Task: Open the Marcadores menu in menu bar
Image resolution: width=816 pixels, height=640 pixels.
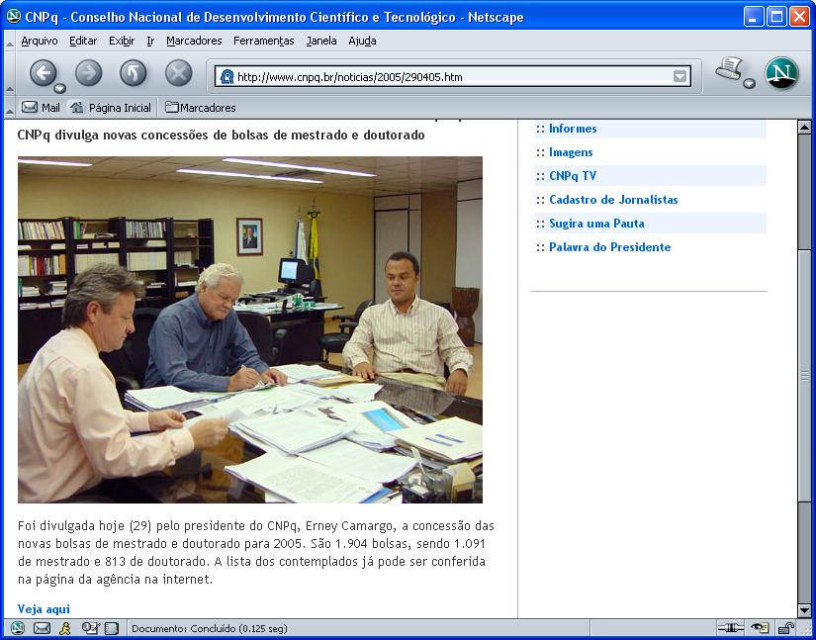Action: (x=194, y=41)
